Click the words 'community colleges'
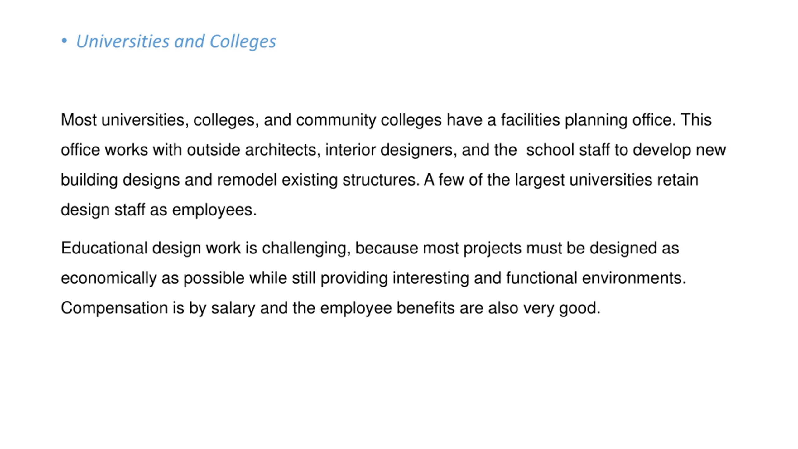Screen dimensions: 798x449 click(x=369, y=120)
